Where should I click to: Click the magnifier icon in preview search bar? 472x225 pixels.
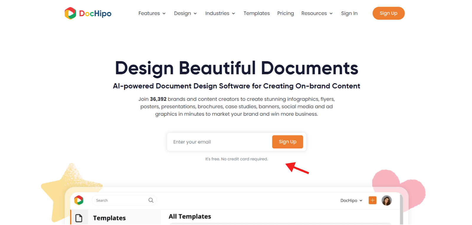tap(151, 200)
